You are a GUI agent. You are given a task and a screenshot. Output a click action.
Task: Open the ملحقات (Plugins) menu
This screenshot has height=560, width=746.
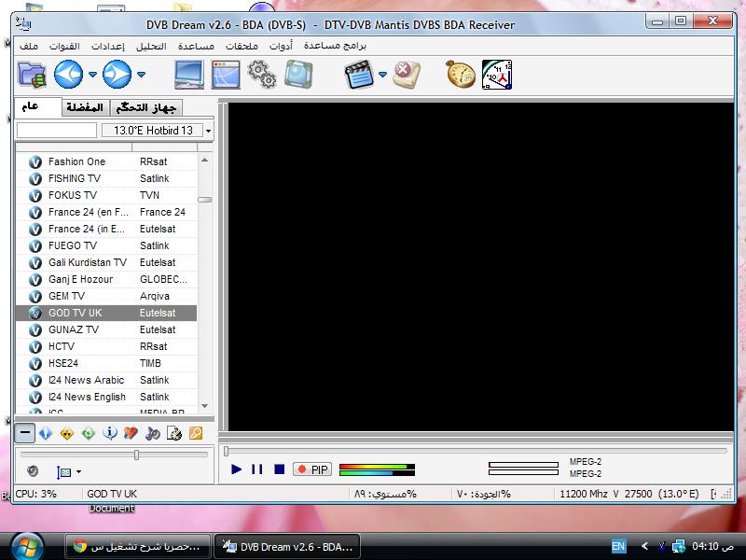[242, 46]
